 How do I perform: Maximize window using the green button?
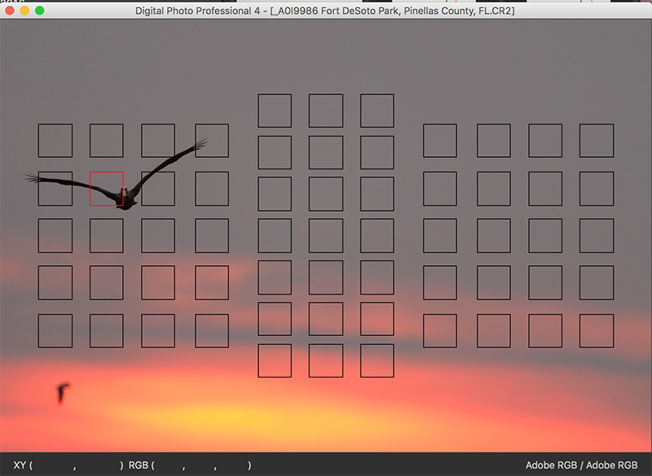click(39, 11)
